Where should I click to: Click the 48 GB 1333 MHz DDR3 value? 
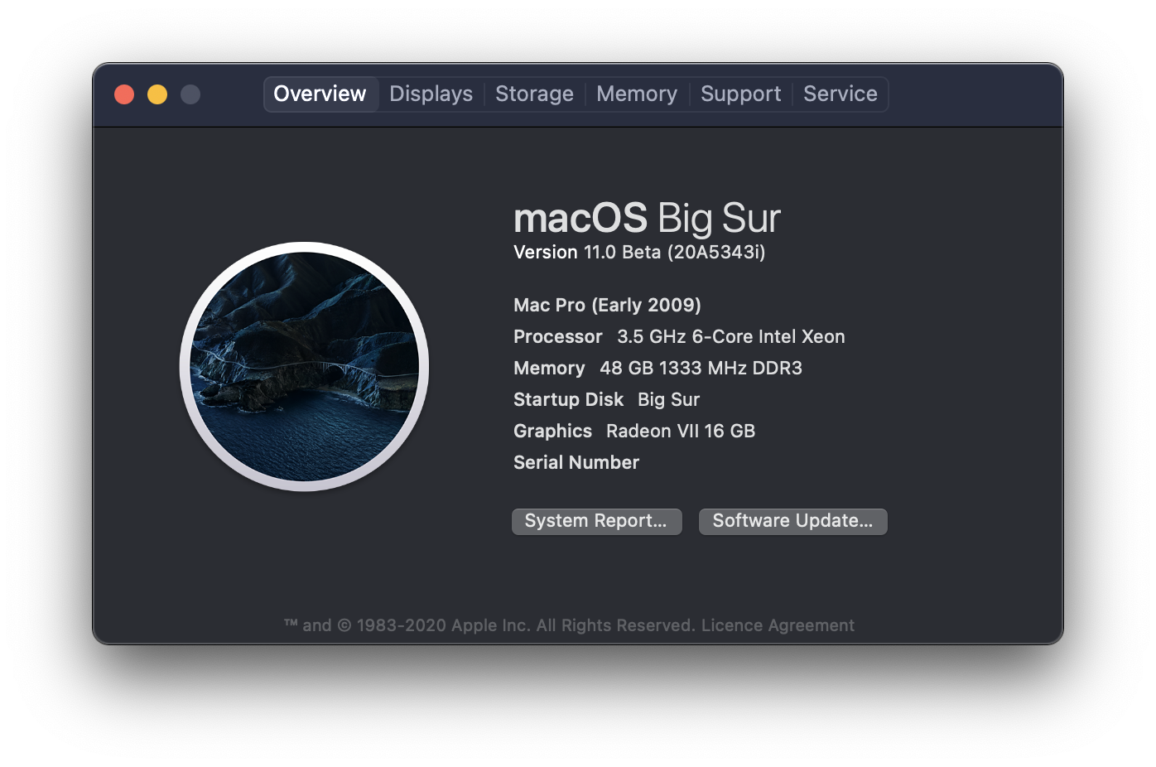[701, 368]
